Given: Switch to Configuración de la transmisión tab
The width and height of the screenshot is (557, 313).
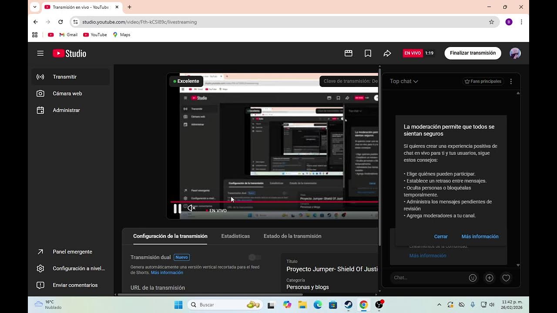Looking at the screenshot, I should (170, 236).
